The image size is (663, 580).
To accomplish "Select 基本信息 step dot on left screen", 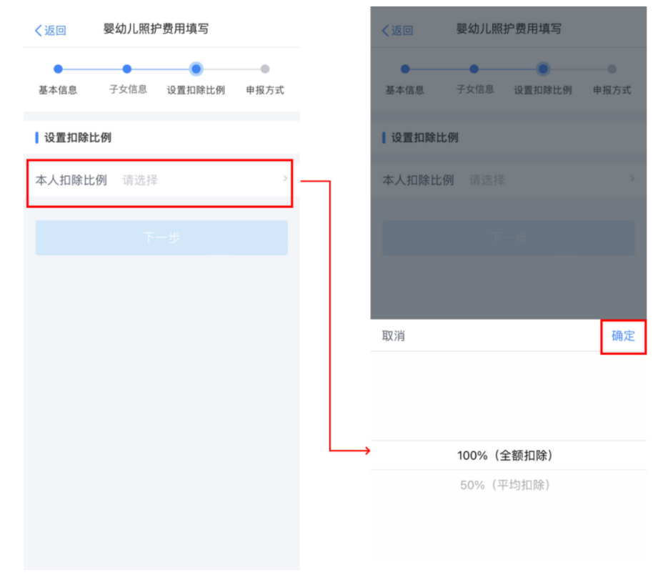I will pyautogui.click(x=58, y=69).
